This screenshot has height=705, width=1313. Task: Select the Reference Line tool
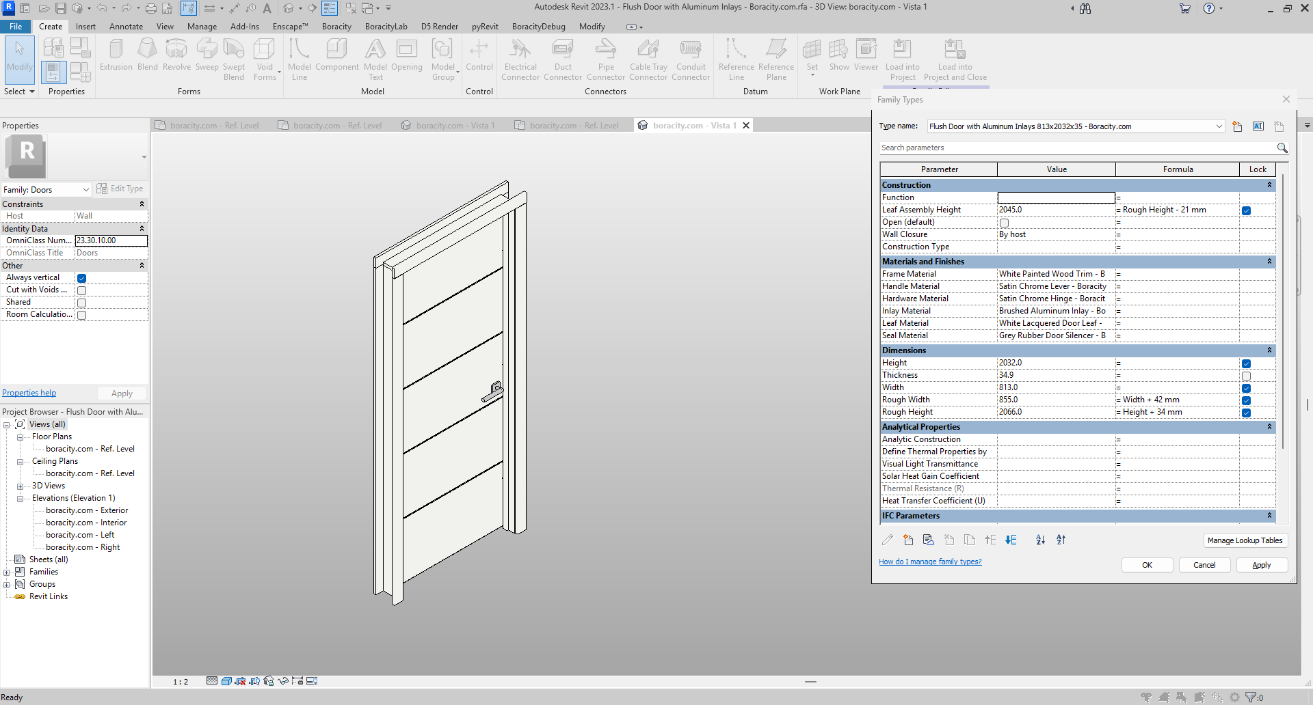[737, 59]
